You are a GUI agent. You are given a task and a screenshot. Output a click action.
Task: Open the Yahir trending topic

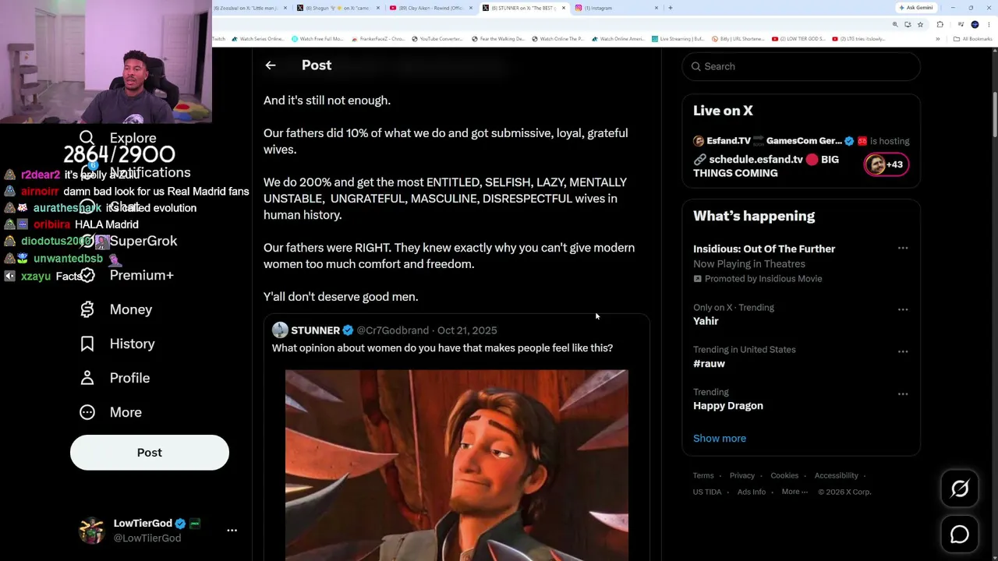point(706,321)
